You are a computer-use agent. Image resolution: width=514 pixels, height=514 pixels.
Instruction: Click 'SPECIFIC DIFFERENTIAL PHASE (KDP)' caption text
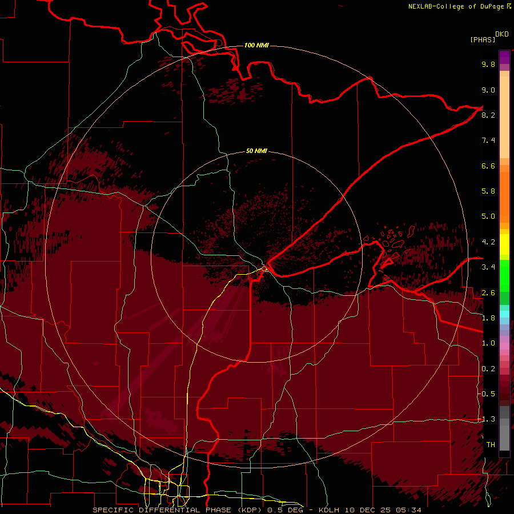pyautogui.click(x=178, y=510)
